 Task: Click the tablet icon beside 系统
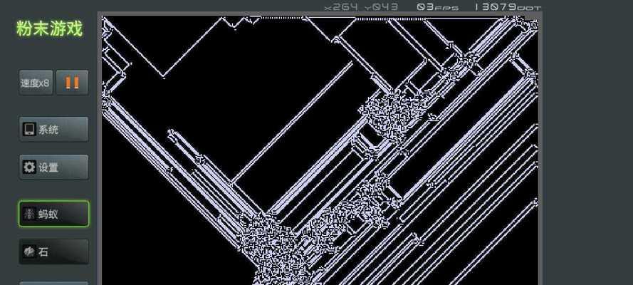[x=29, y=130]
